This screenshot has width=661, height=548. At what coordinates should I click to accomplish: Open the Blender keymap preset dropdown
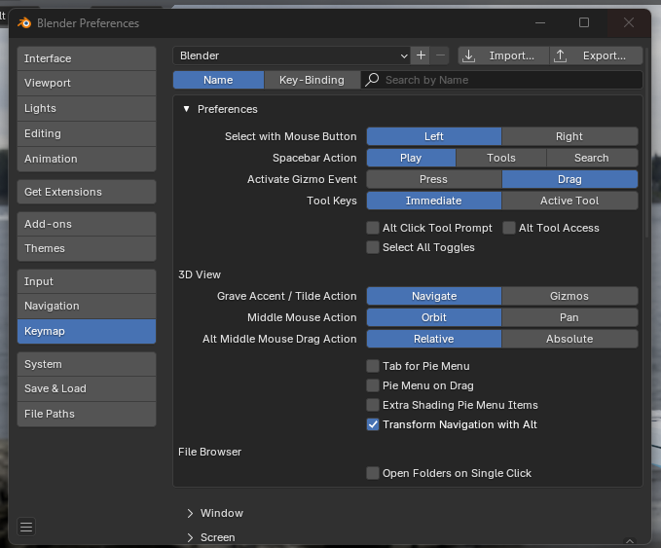click(291, 55)
